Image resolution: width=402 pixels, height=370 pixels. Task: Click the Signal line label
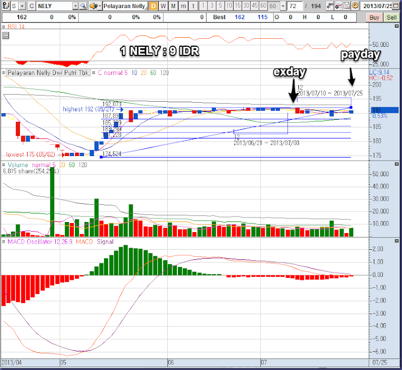105,242
